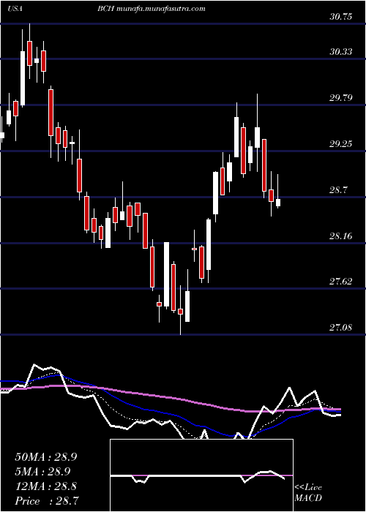Click the 28.7 price axis label

click(x=338, y=189)
